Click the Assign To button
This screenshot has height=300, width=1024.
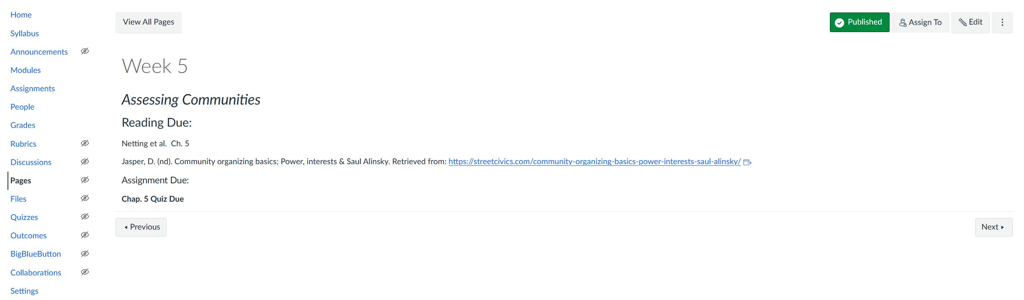(920, 22)
